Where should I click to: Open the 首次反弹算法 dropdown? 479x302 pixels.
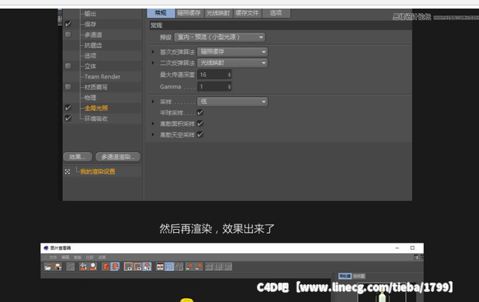(x=232, y=52)
